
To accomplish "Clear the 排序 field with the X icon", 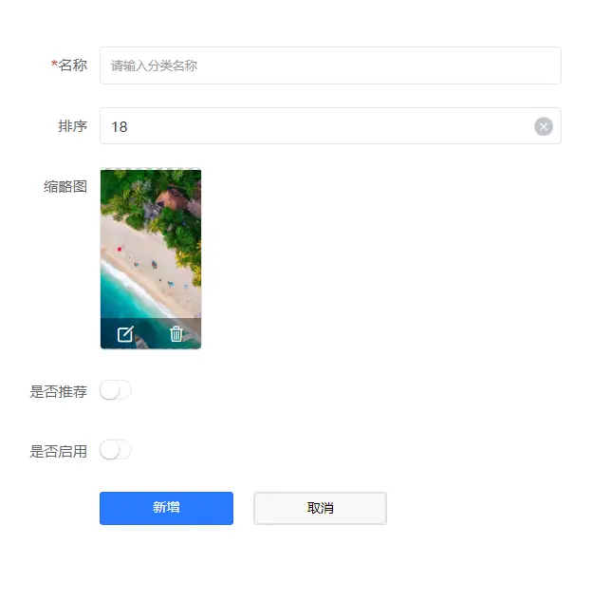I will click(544, 126).
